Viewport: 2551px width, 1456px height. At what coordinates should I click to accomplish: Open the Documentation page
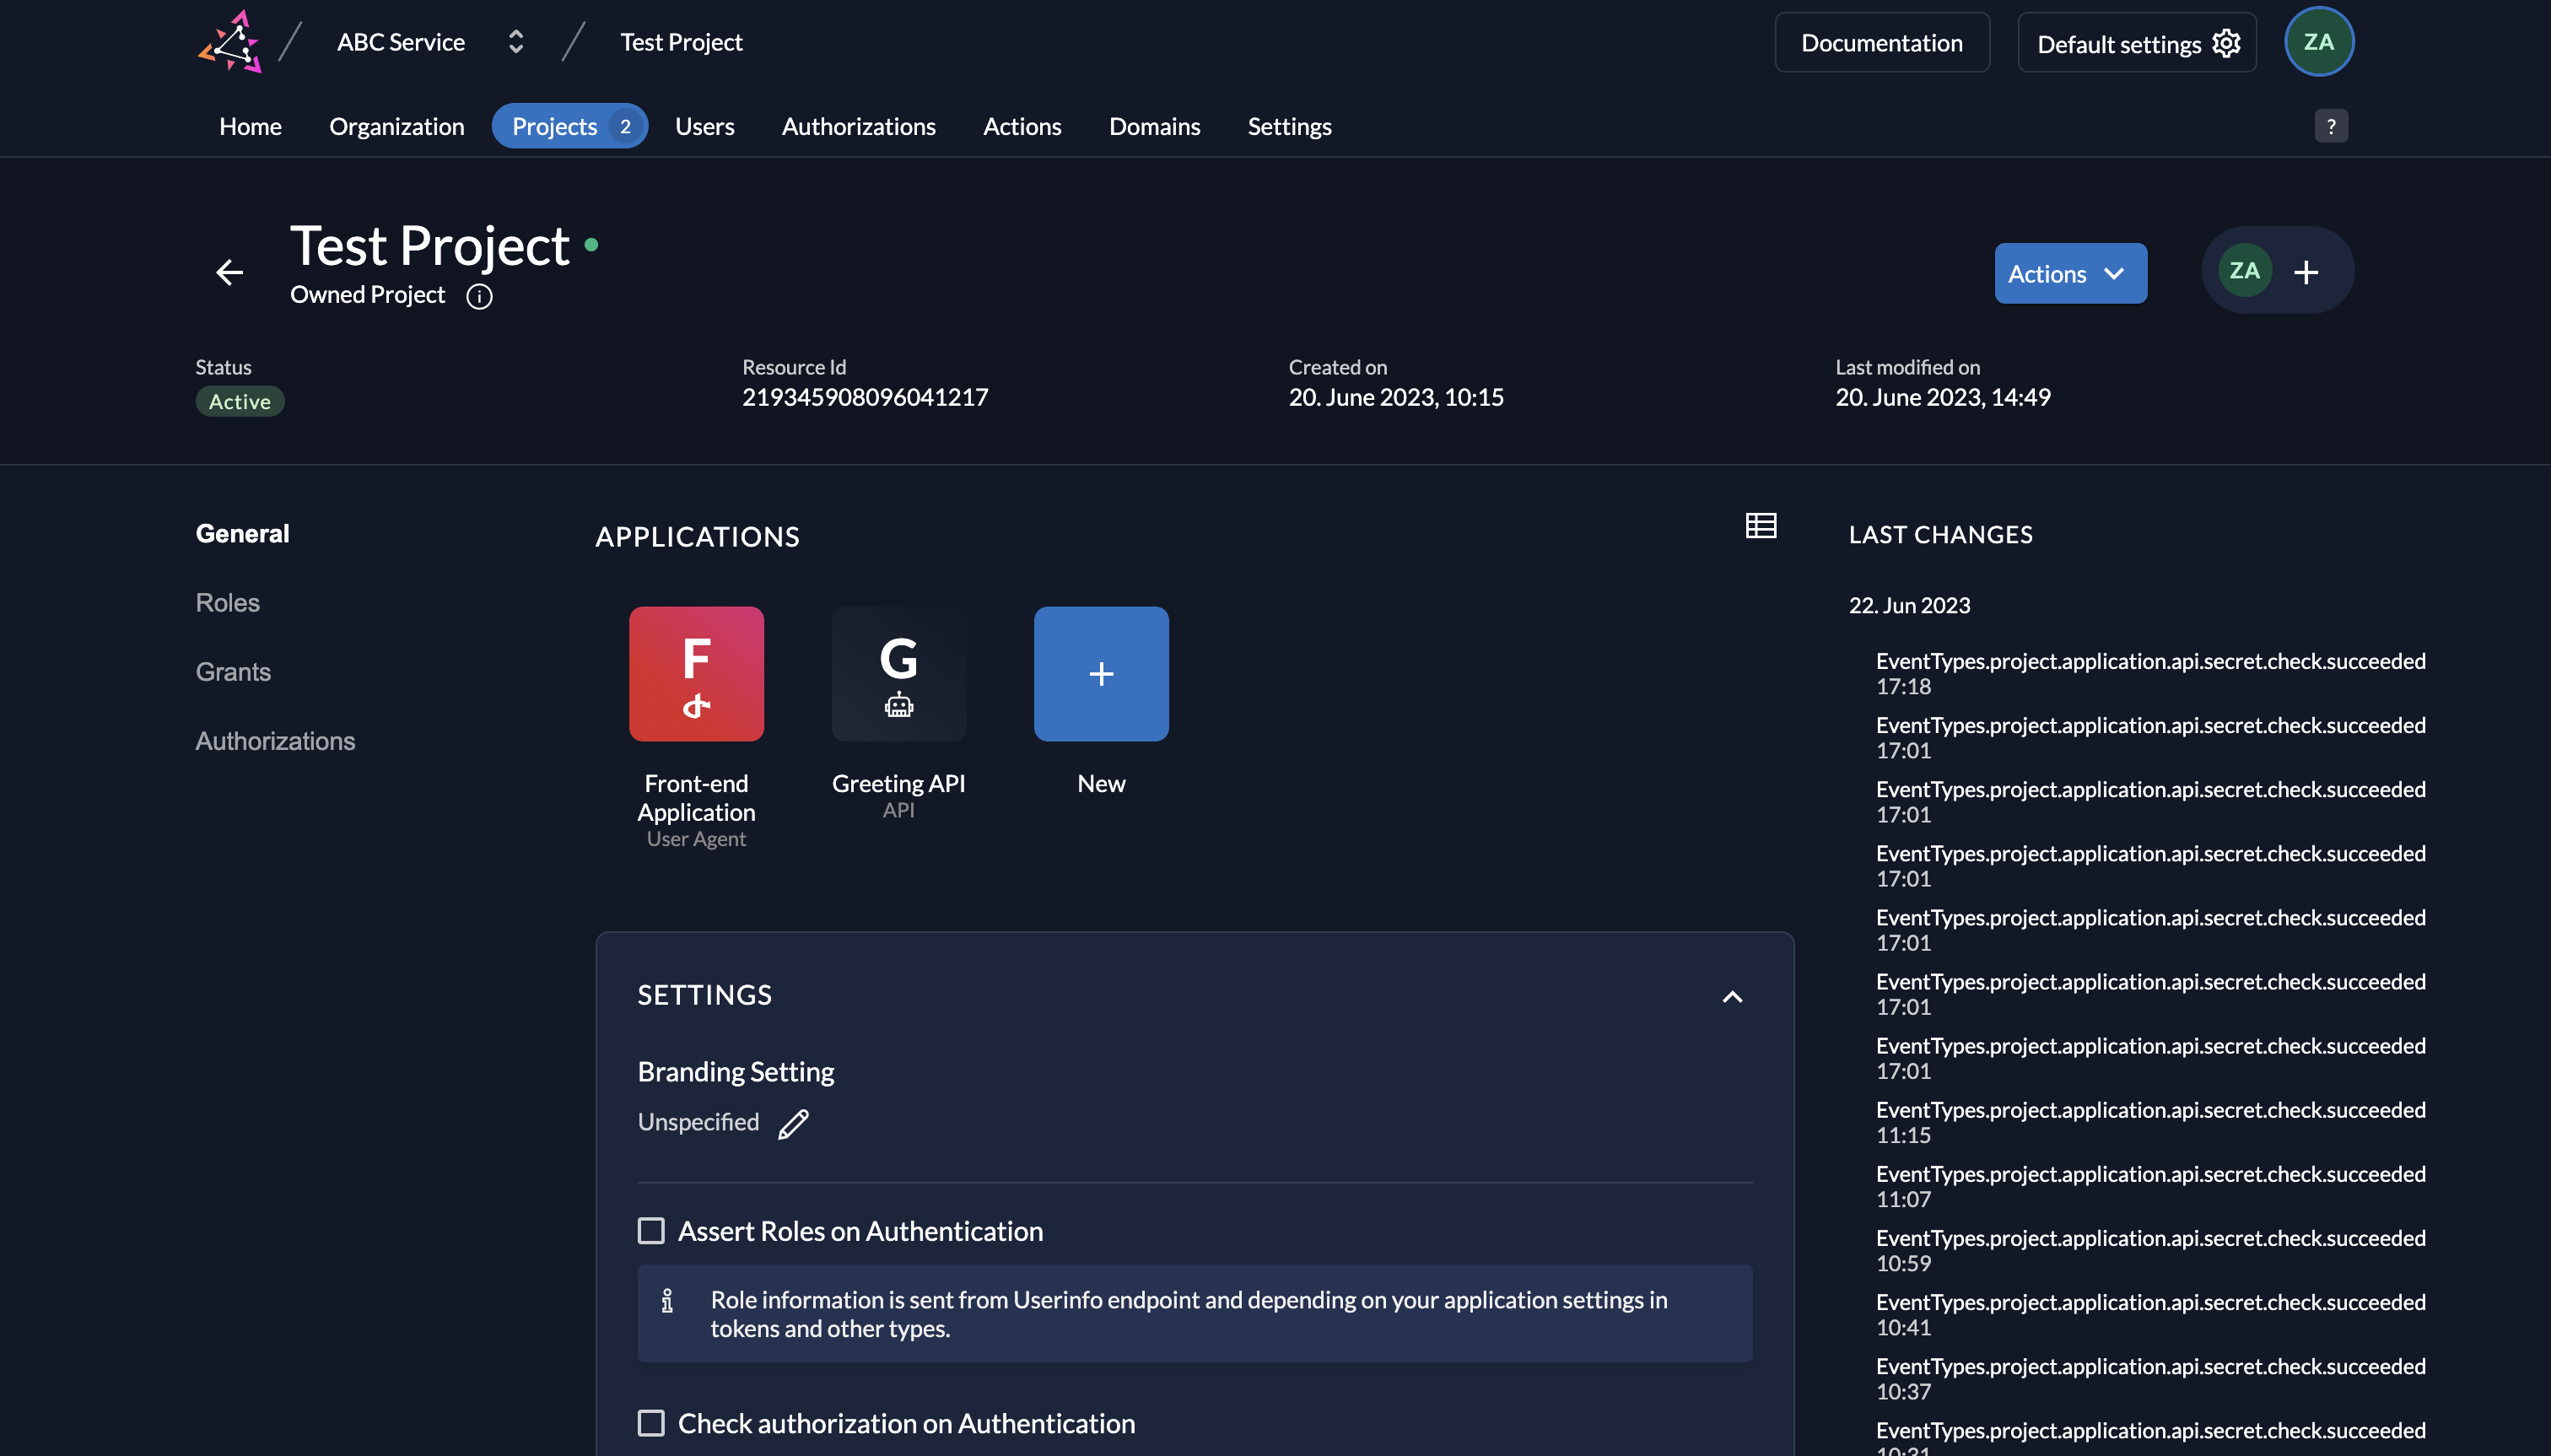1881,42
